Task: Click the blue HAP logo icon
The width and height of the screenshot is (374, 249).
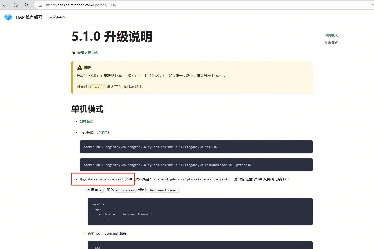Action: 8,17
